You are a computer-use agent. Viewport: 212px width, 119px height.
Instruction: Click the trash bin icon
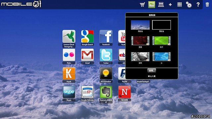coord(207,5)
